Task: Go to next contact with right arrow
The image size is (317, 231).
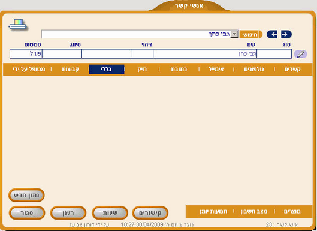Action: [x=286, y=34]
